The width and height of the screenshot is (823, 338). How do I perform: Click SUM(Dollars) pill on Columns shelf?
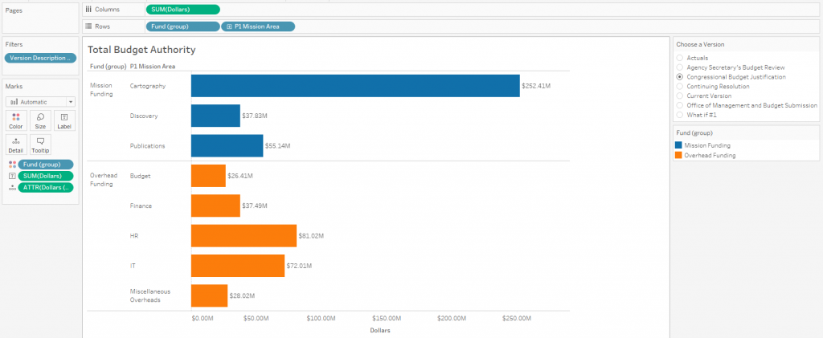[x=182, y=10]
